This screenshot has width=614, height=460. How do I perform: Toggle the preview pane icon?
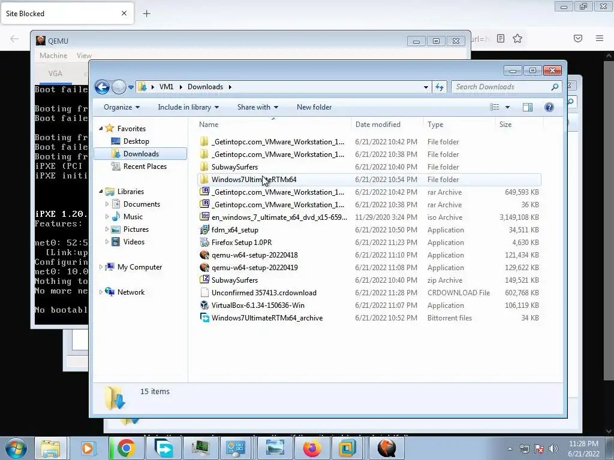pos(528,107)
